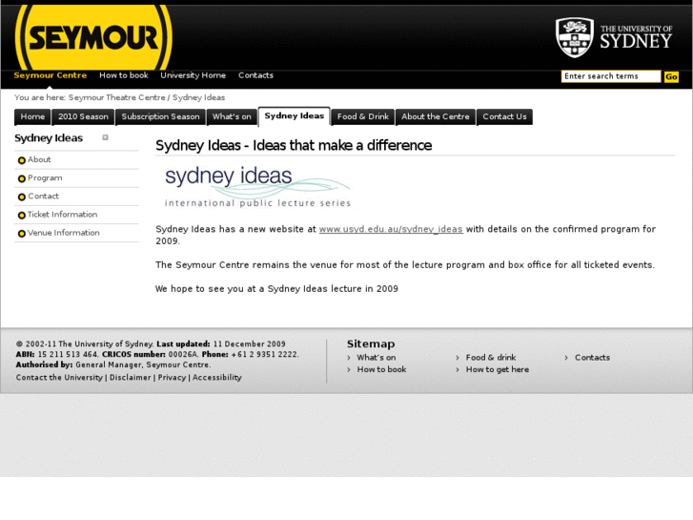This screenshot has height=520, width=693.
Task: Open the Disclaimer footer link
Action: [x=131, y=378]
